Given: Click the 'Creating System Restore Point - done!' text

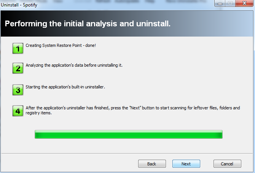Looking at the screenshot, I should pos(61,45).
